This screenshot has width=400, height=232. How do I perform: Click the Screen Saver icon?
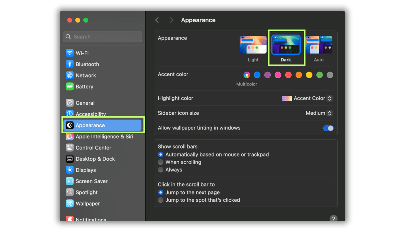point(70,181)
